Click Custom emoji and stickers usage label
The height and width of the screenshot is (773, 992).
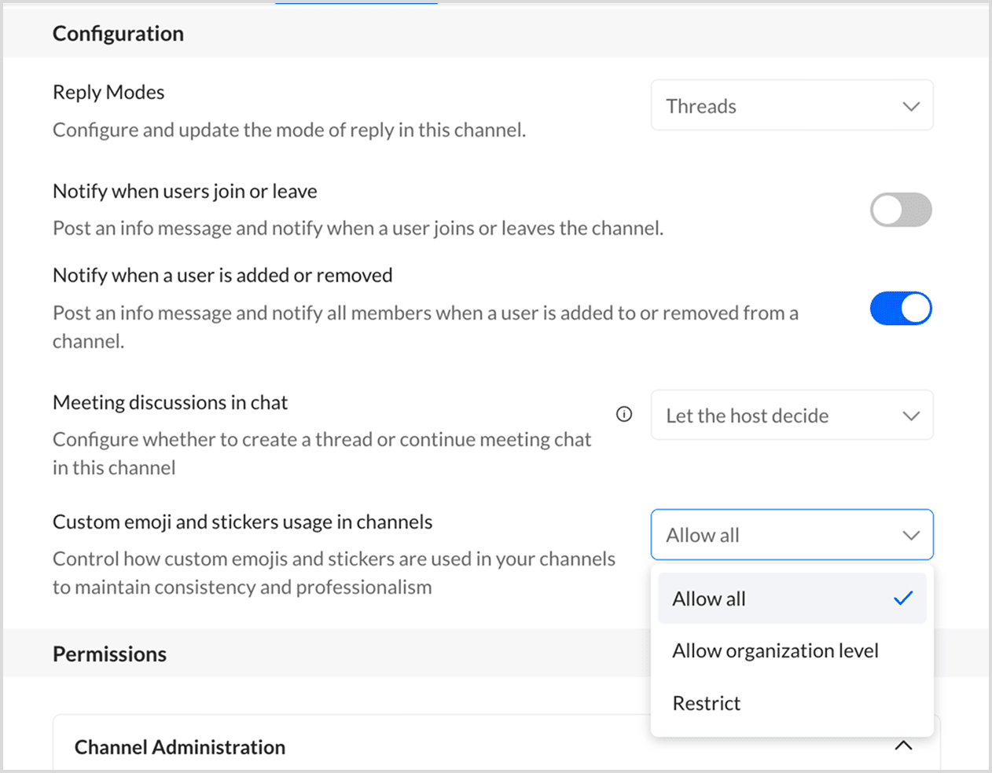pos(242,522)
